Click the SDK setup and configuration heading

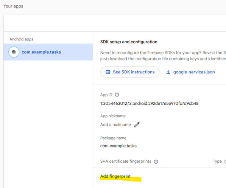coord(129,42)
